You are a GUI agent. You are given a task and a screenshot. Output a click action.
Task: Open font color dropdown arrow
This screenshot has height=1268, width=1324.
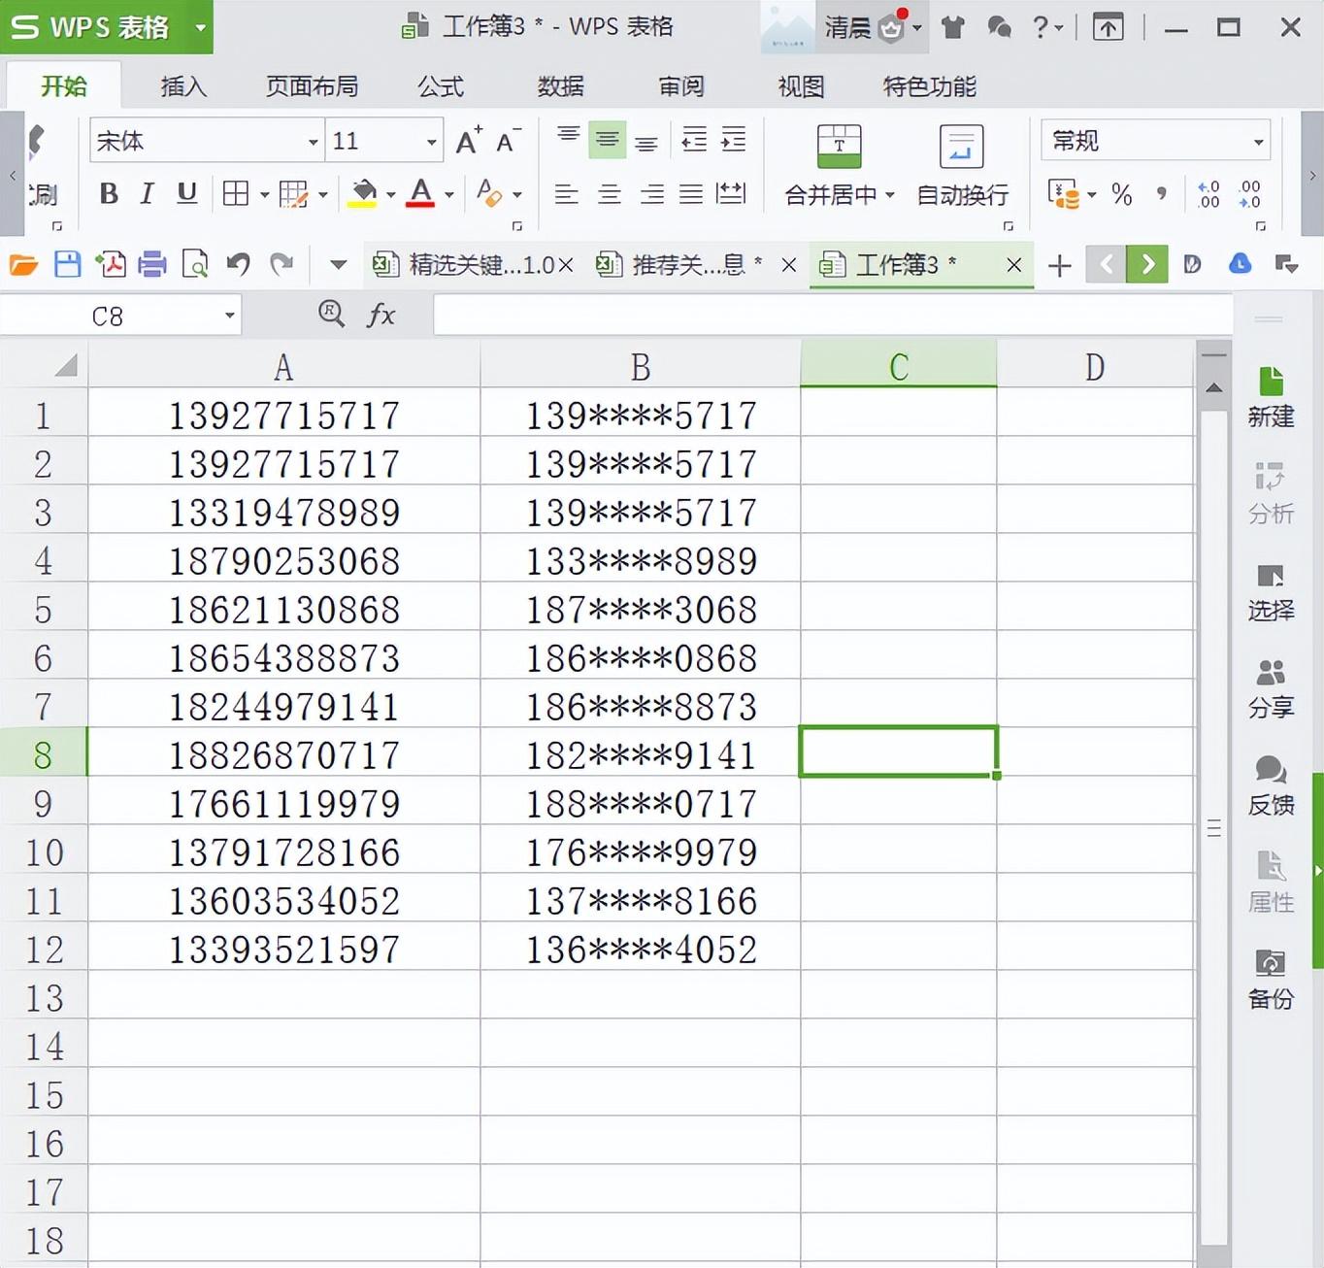[x=449, y=195]
